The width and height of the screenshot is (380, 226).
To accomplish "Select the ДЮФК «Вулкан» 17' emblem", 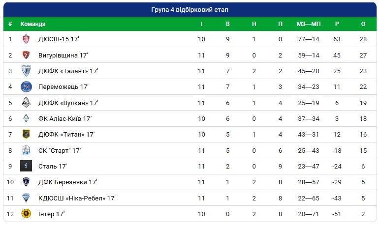I will (26, 103).
